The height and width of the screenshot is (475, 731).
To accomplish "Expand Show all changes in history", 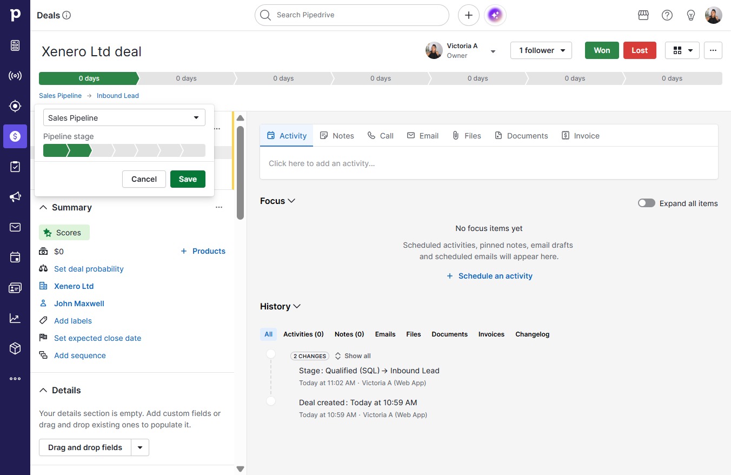I will coord(353,356).
